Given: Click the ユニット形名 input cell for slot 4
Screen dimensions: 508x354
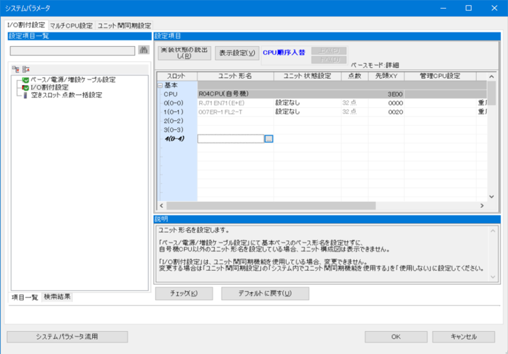Looking at the screenshot, I should click(231, 139).
